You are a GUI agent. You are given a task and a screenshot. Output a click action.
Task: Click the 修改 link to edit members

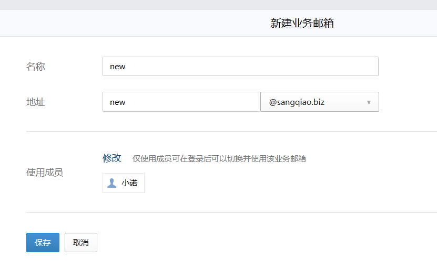[x=111, y=158]
